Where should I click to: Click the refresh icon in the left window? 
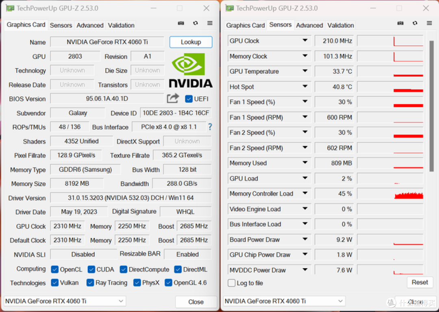(196, 23)
